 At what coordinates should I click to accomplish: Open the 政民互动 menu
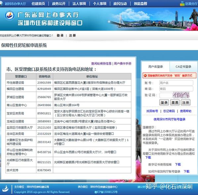[x=120, y=4]
